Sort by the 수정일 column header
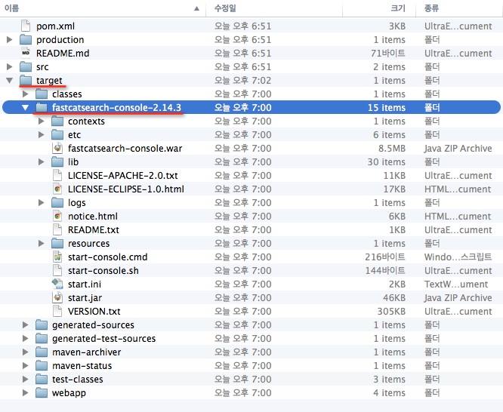This screenshot has height=412, width=503. coord(274,8)
